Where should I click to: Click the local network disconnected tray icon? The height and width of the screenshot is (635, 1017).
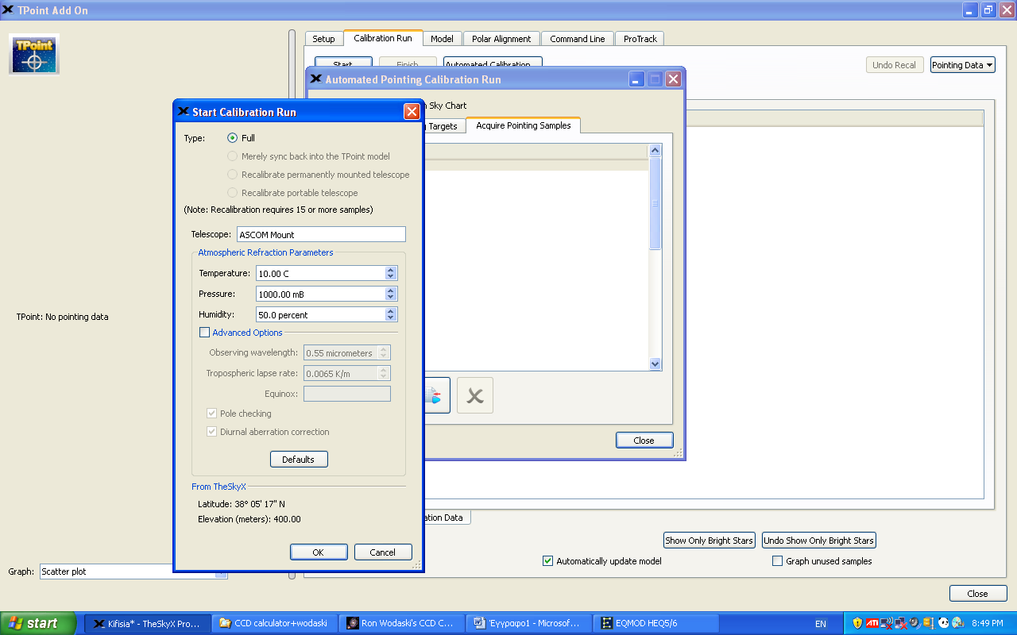tap(900, 623)
